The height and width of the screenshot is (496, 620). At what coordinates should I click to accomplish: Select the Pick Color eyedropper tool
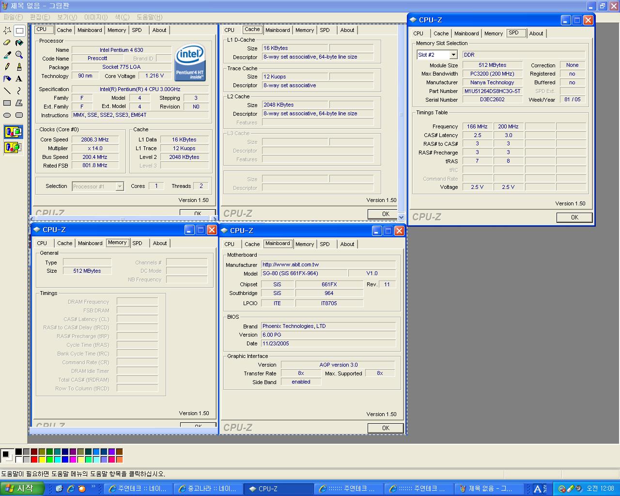pos(7,55)
